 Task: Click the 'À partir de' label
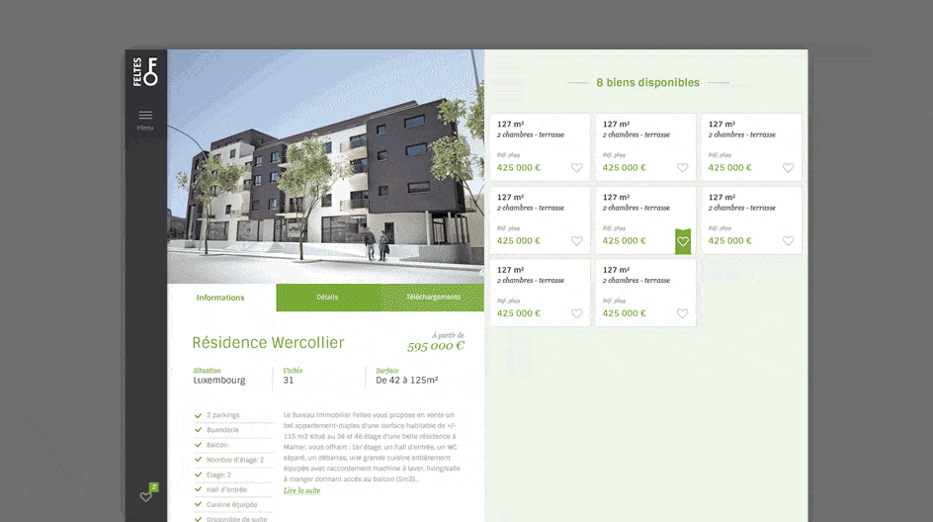pyautogui.click(x=448, y=335)
